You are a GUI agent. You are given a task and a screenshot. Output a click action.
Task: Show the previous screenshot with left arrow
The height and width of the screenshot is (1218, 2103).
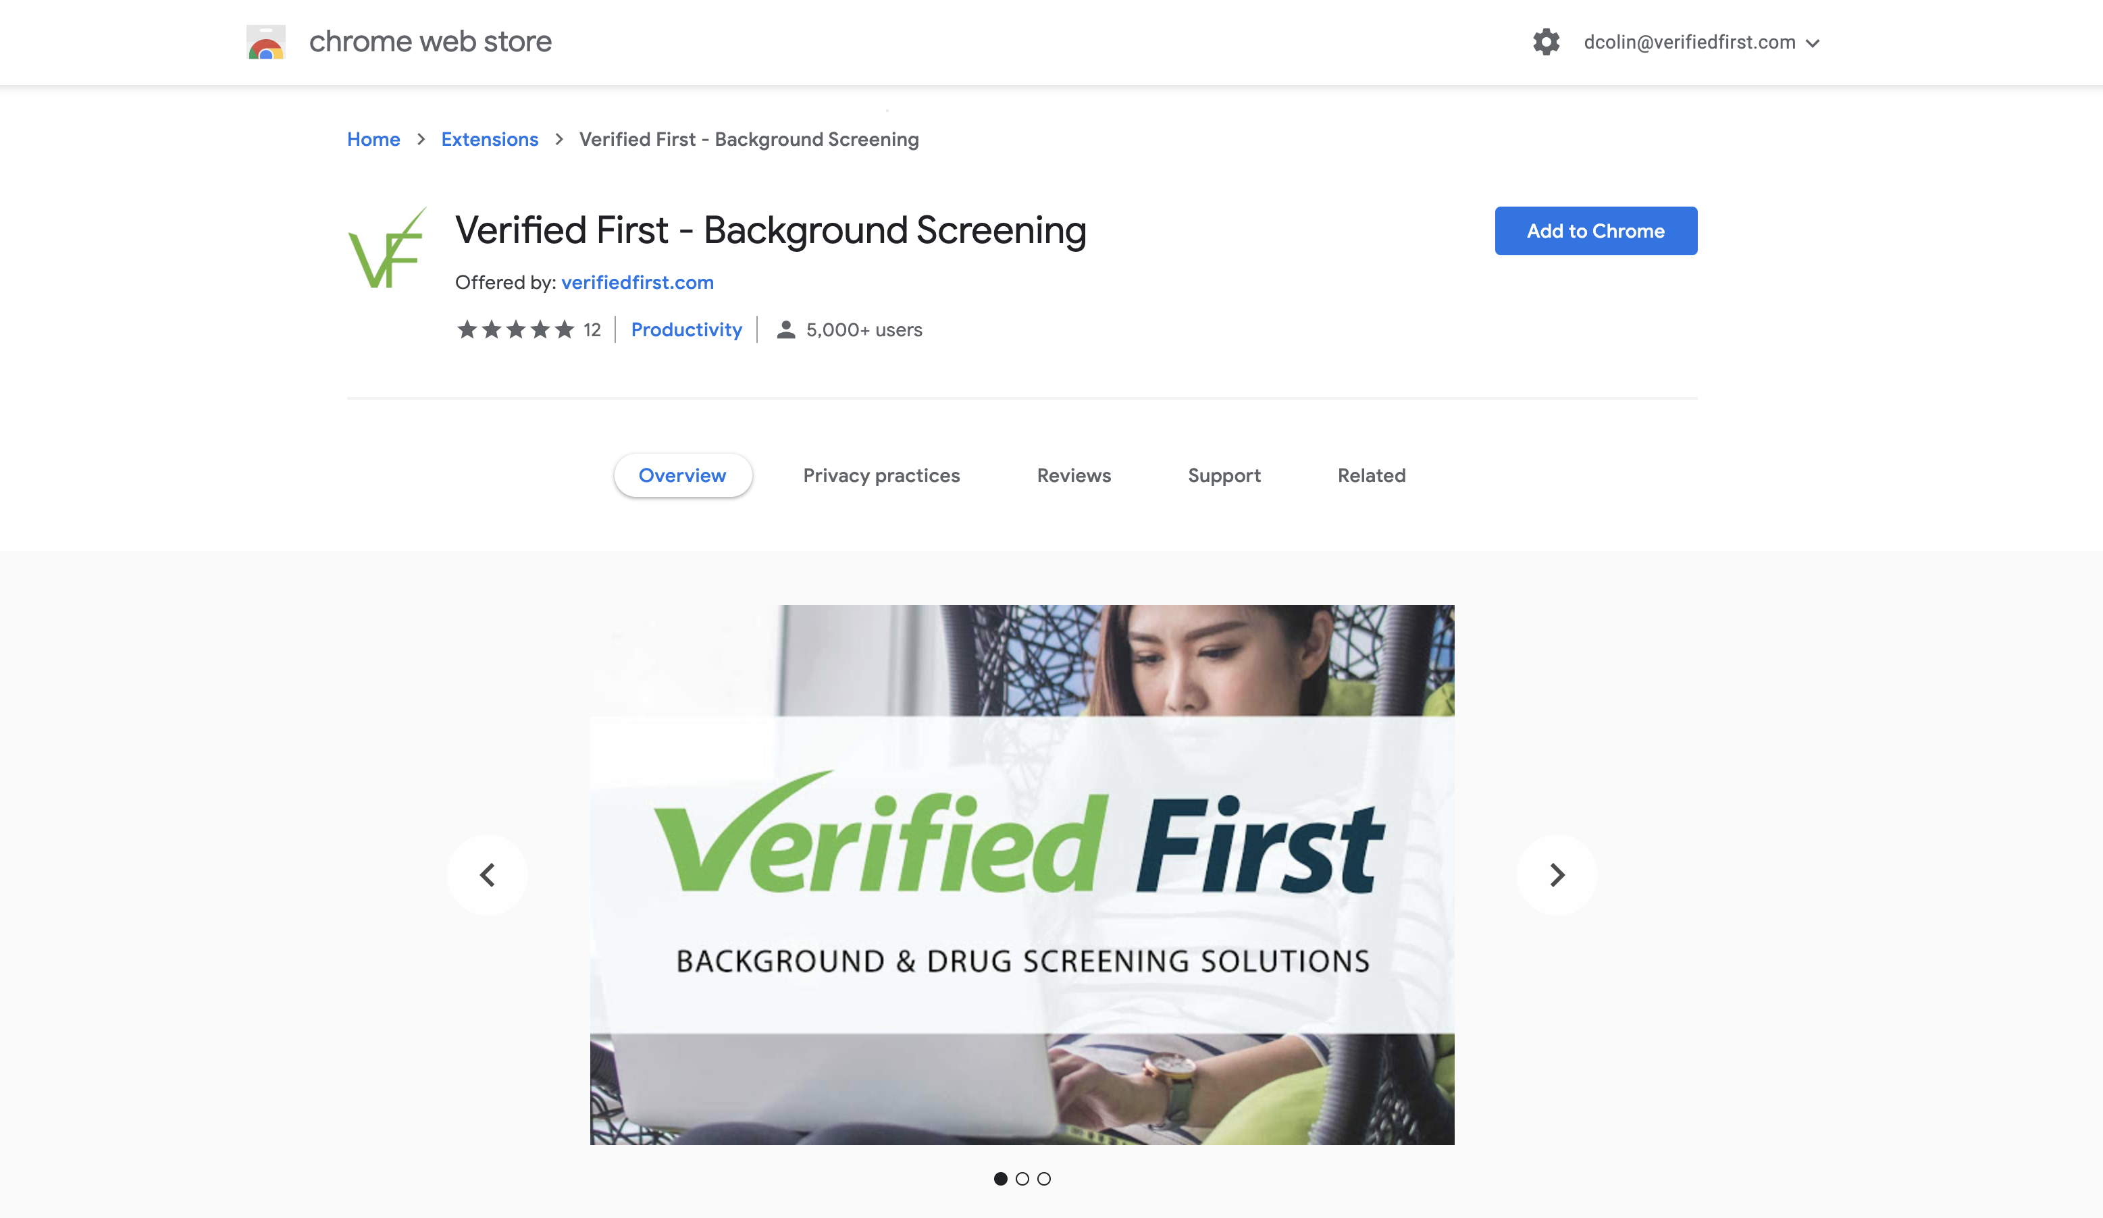pos(488,874)
